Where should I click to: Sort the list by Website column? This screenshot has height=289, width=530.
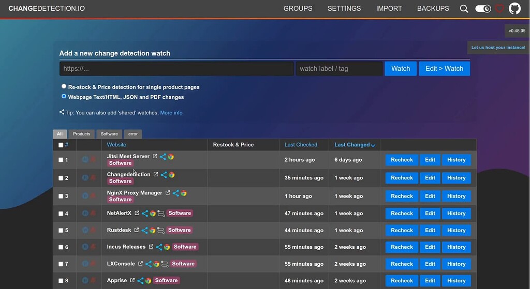click(x=116, y=145)
